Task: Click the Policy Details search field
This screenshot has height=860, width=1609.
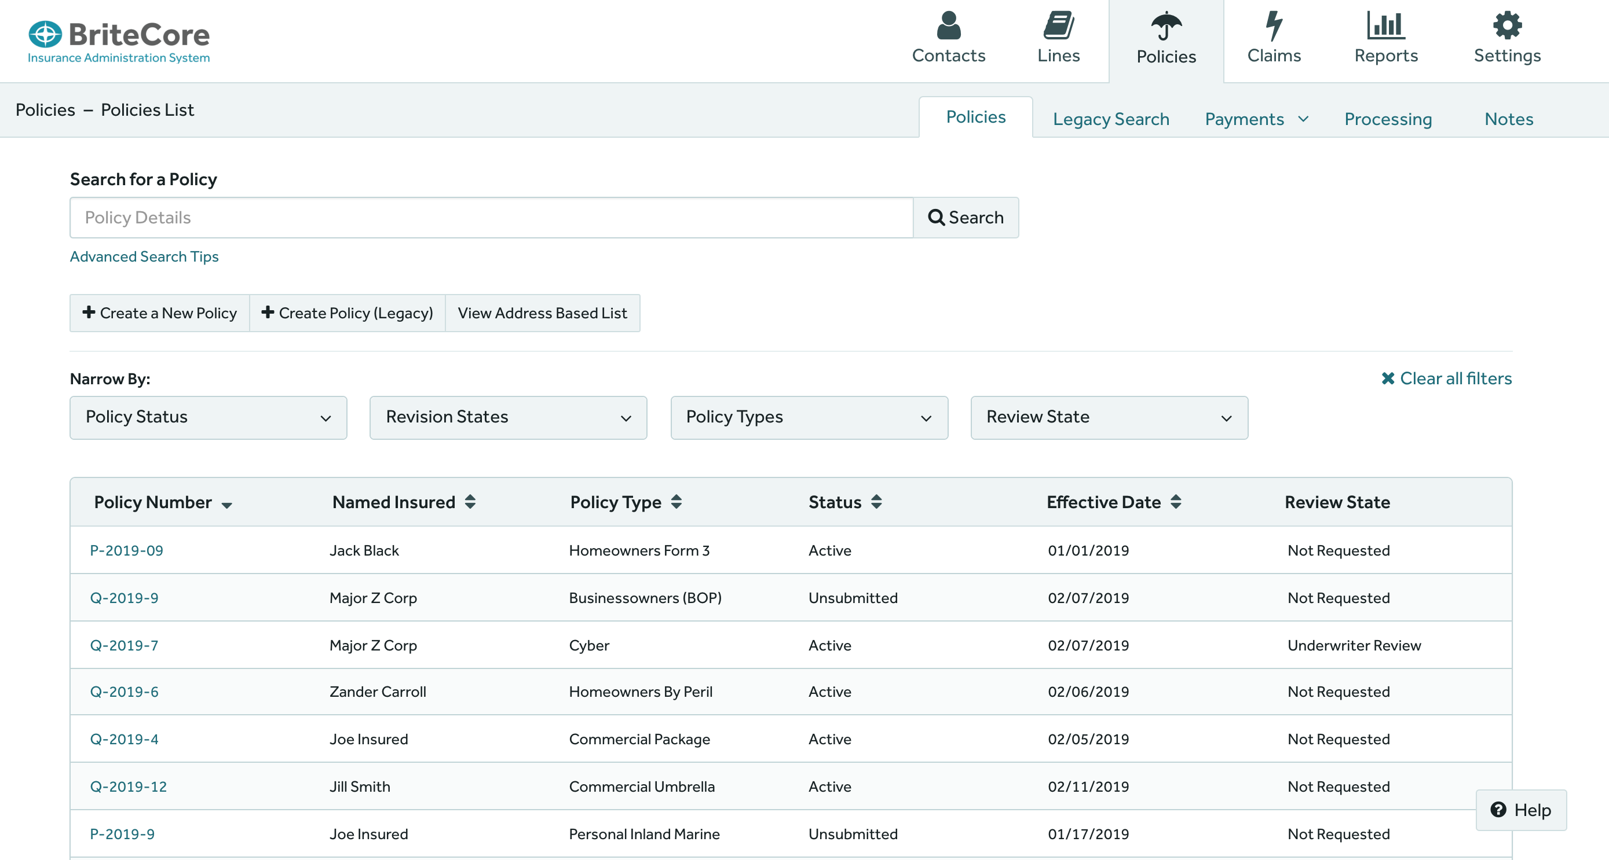Action: click(491, 218)
